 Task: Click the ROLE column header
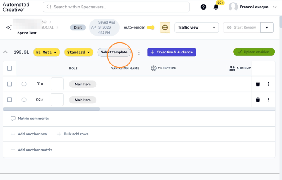click(x=73, y=68)
